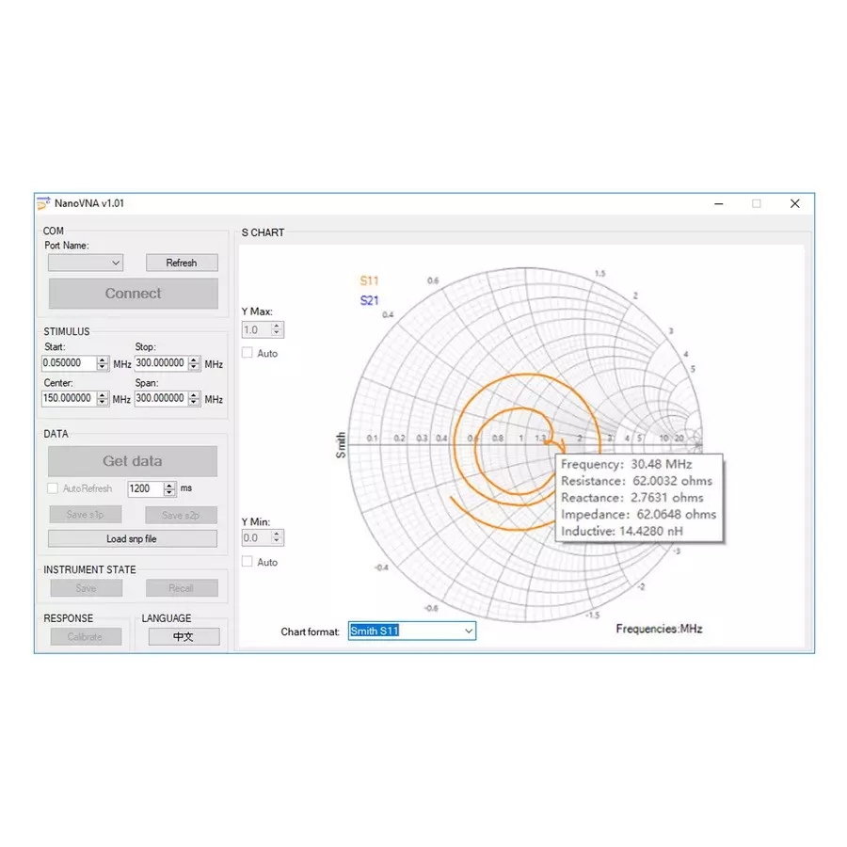This screenshot has height=847, width=847.
Task: Click the 'Impedance: 62.0648 ohms' tooltip line
Action: 638,515
